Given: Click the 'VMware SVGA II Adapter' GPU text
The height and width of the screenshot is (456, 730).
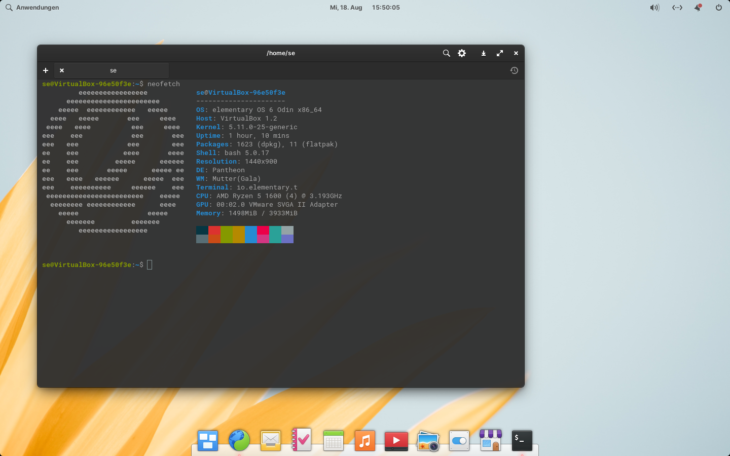Looking at the screenshot, I should coord(294,205).
